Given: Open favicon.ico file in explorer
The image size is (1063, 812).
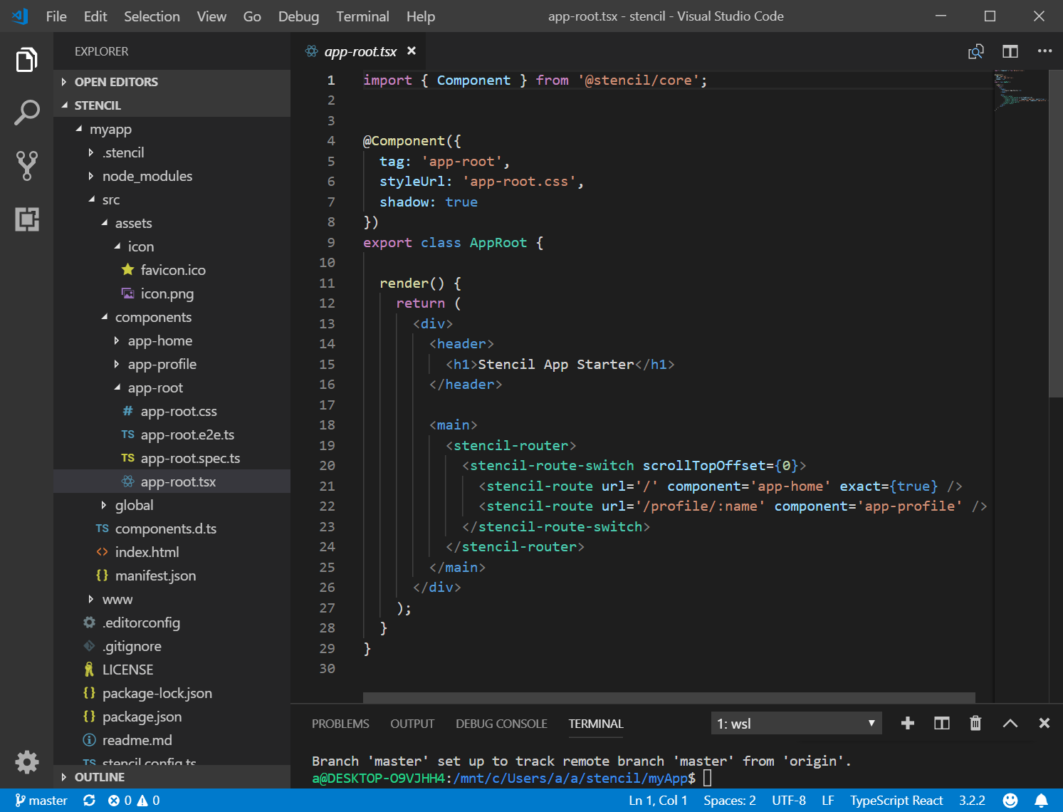Looking at the screenshot, I should [173, 270].
